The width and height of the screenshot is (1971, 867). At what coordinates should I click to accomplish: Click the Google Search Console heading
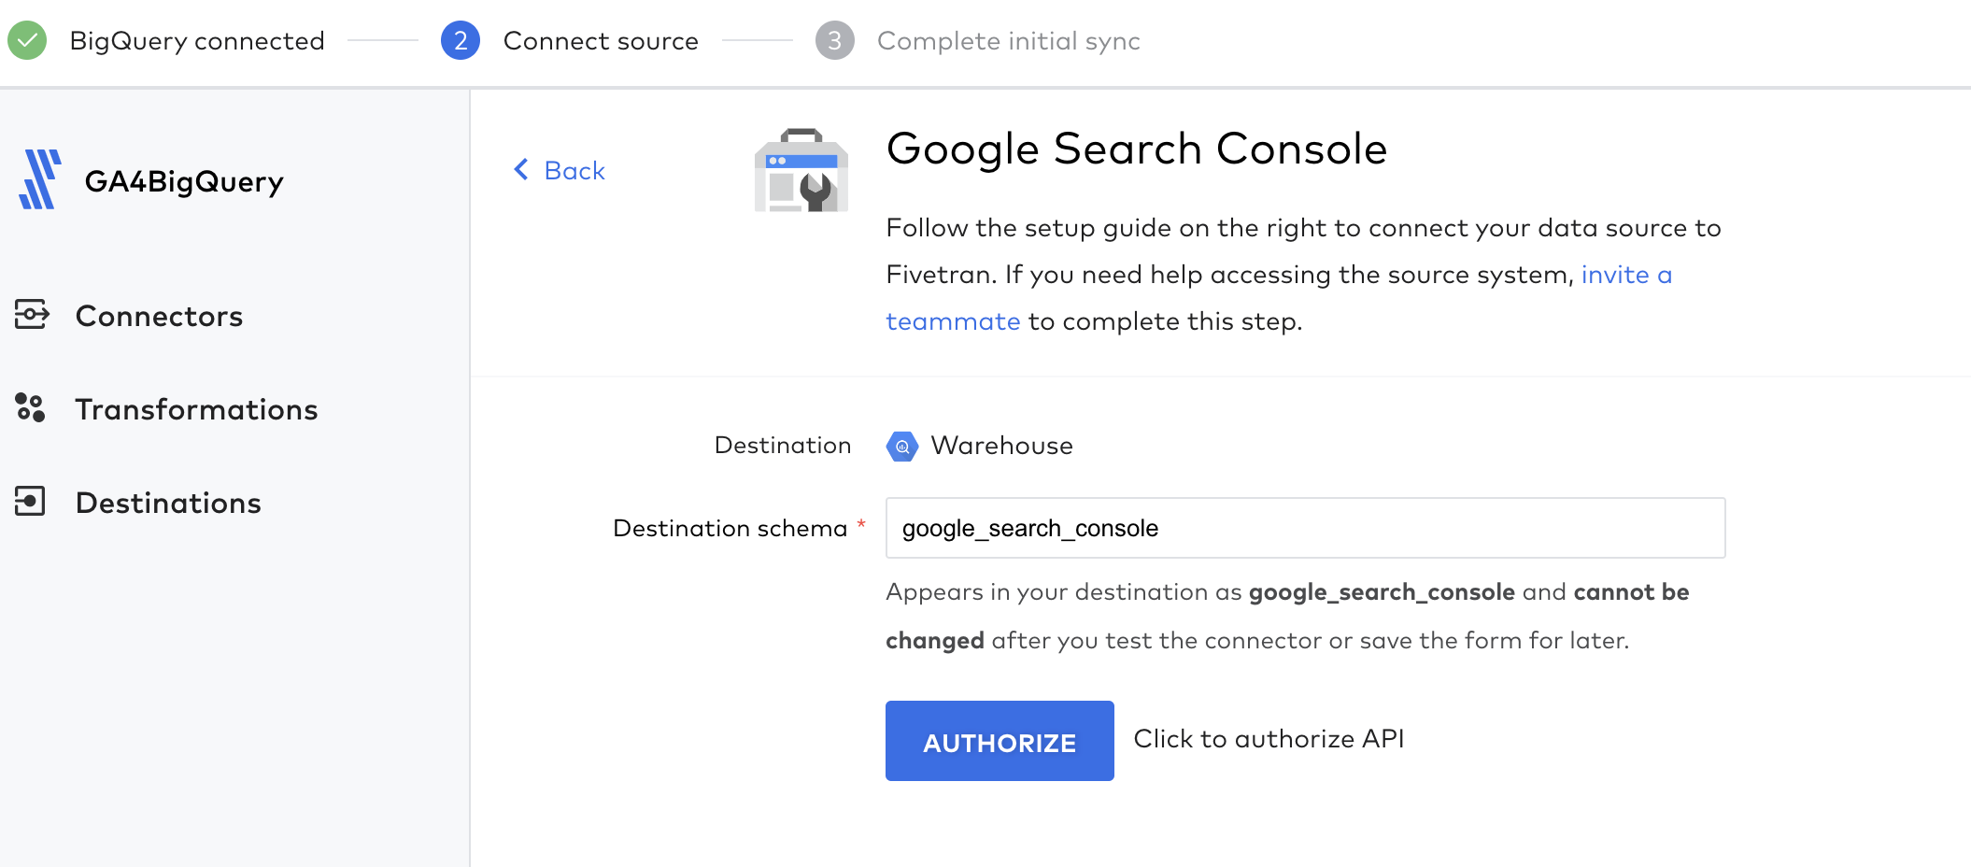(x=1137, y=149)
